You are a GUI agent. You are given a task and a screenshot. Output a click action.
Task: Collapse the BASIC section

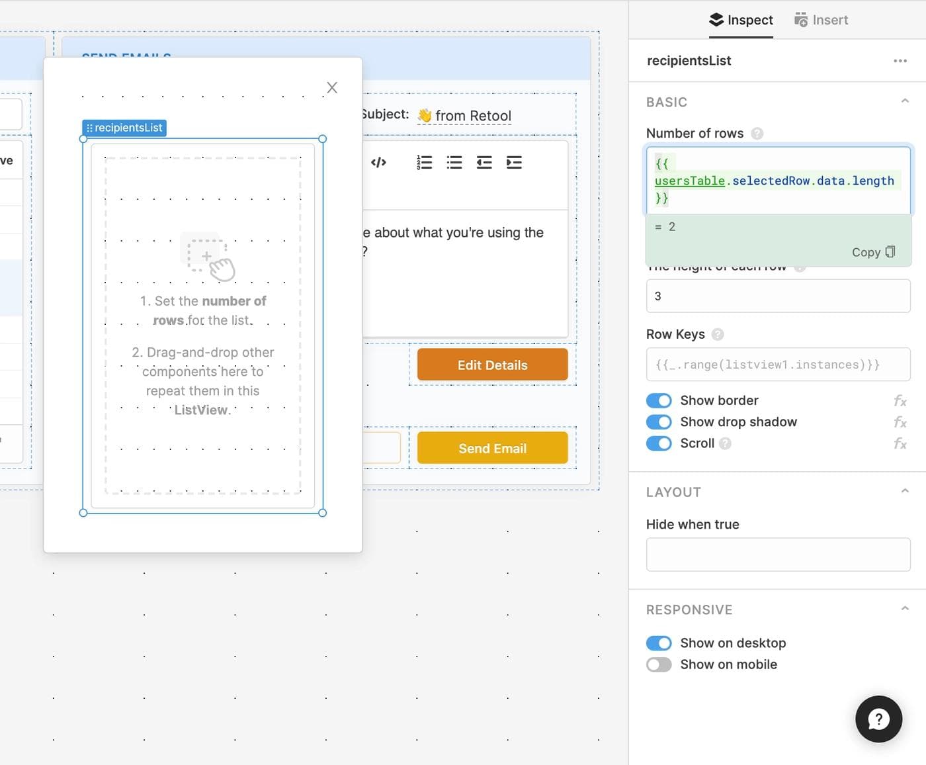pyautogui.click(x=905, y=101)
